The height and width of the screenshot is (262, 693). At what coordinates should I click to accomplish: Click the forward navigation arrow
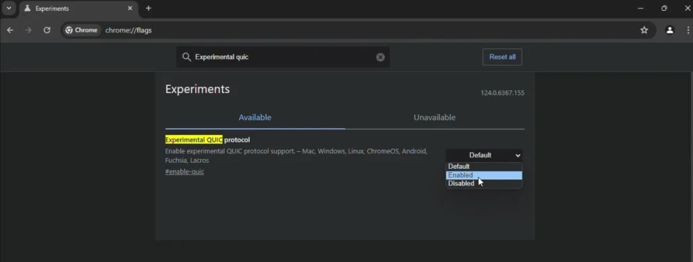click(28, 30)
